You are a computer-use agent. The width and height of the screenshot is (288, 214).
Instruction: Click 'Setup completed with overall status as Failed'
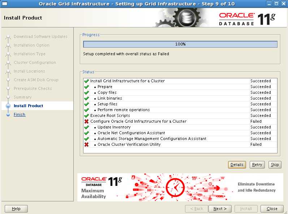[x=126, y=54]
